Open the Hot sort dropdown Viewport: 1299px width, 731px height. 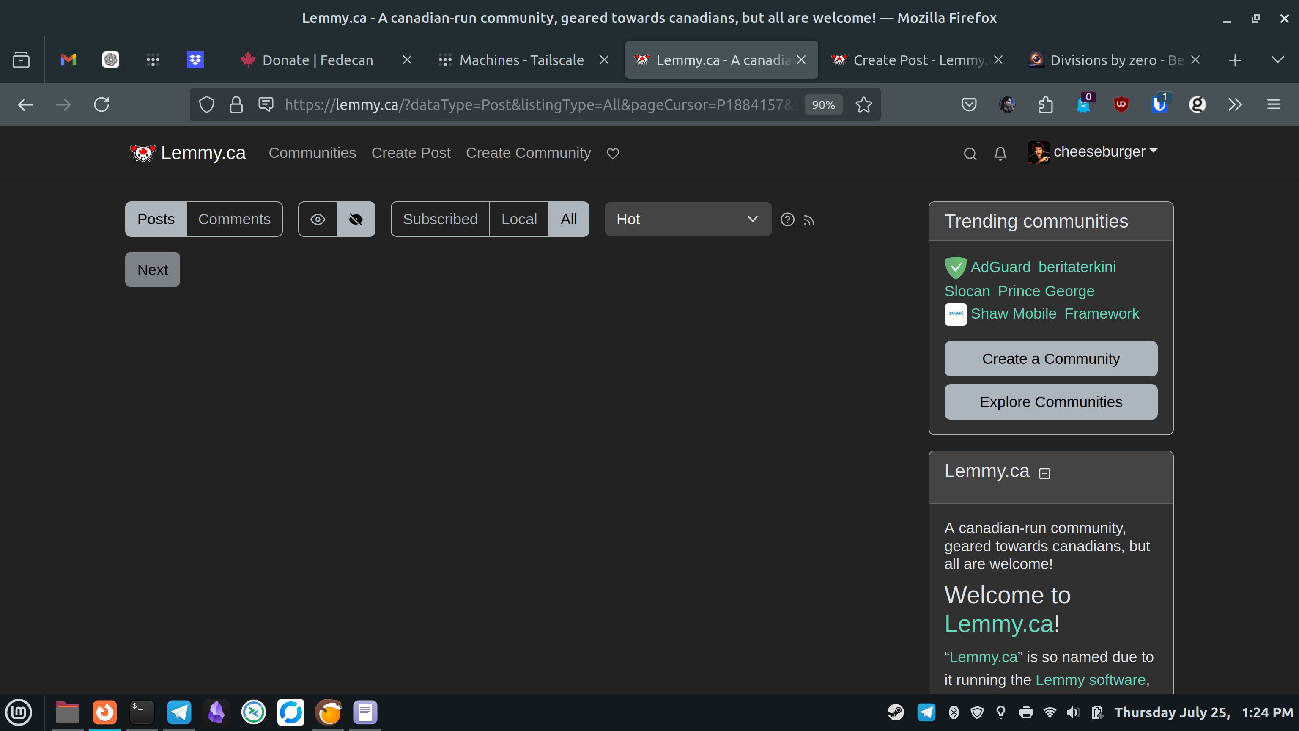point(688,220)
